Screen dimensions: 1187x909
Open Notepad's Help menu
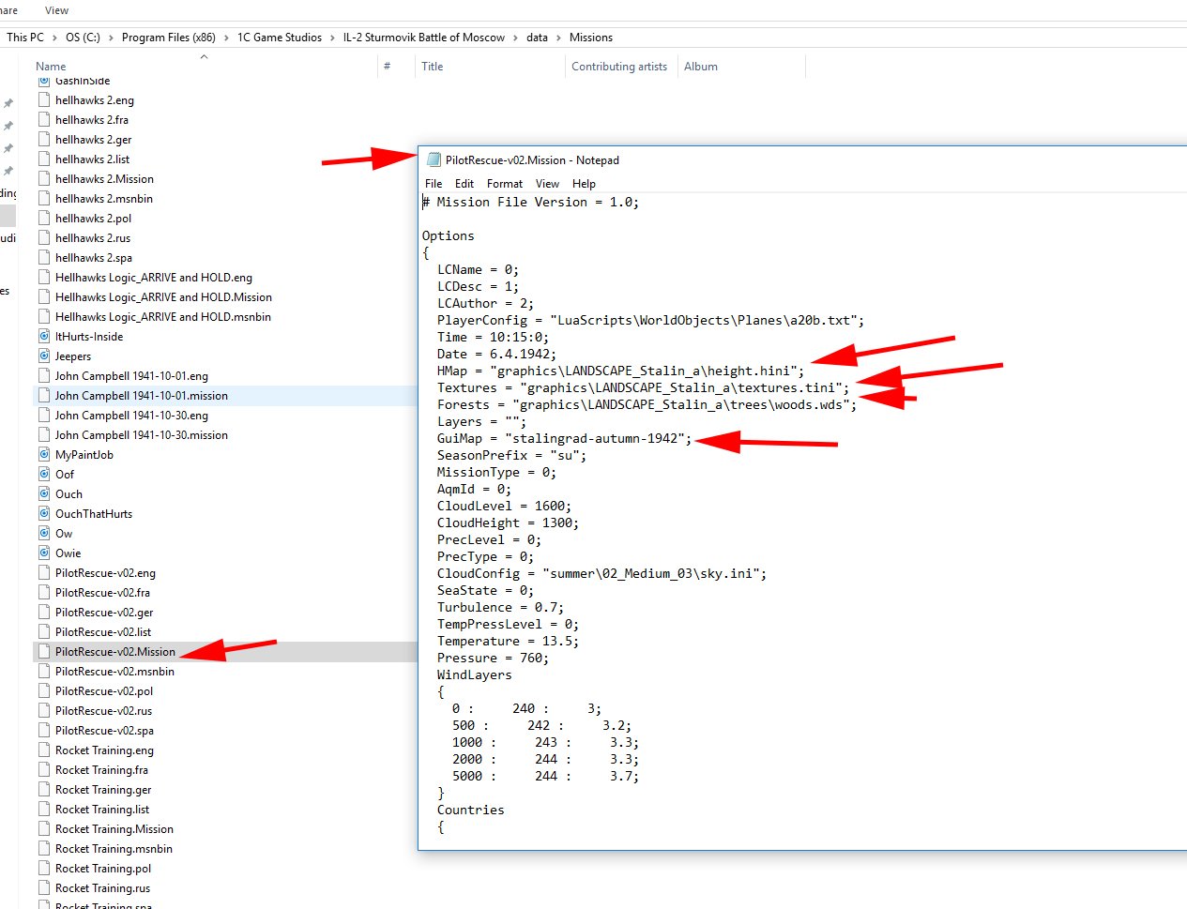[x=584, y=184]
